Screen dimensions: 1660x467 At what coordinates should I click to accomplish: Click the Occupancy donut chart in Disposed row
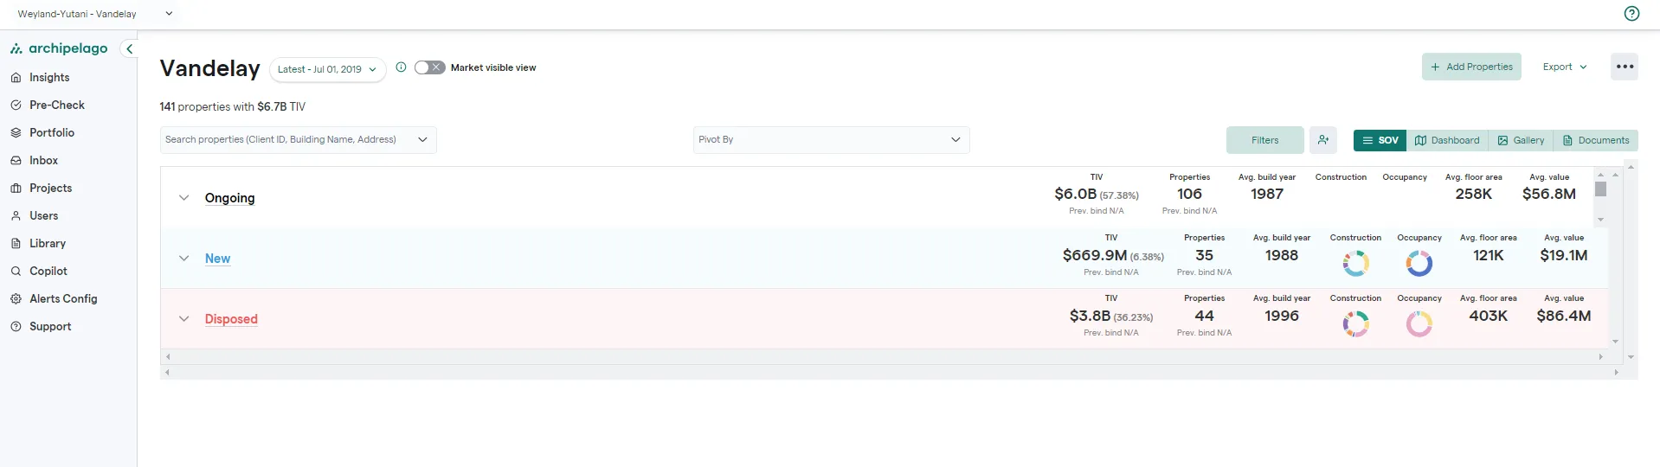coord(1419,323)
